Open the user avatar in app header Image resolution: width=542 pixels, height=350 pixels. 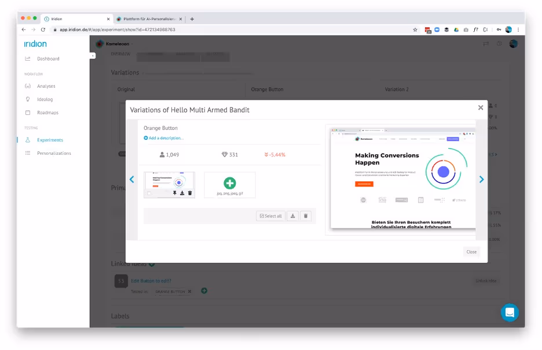click(x=513, y=44)
